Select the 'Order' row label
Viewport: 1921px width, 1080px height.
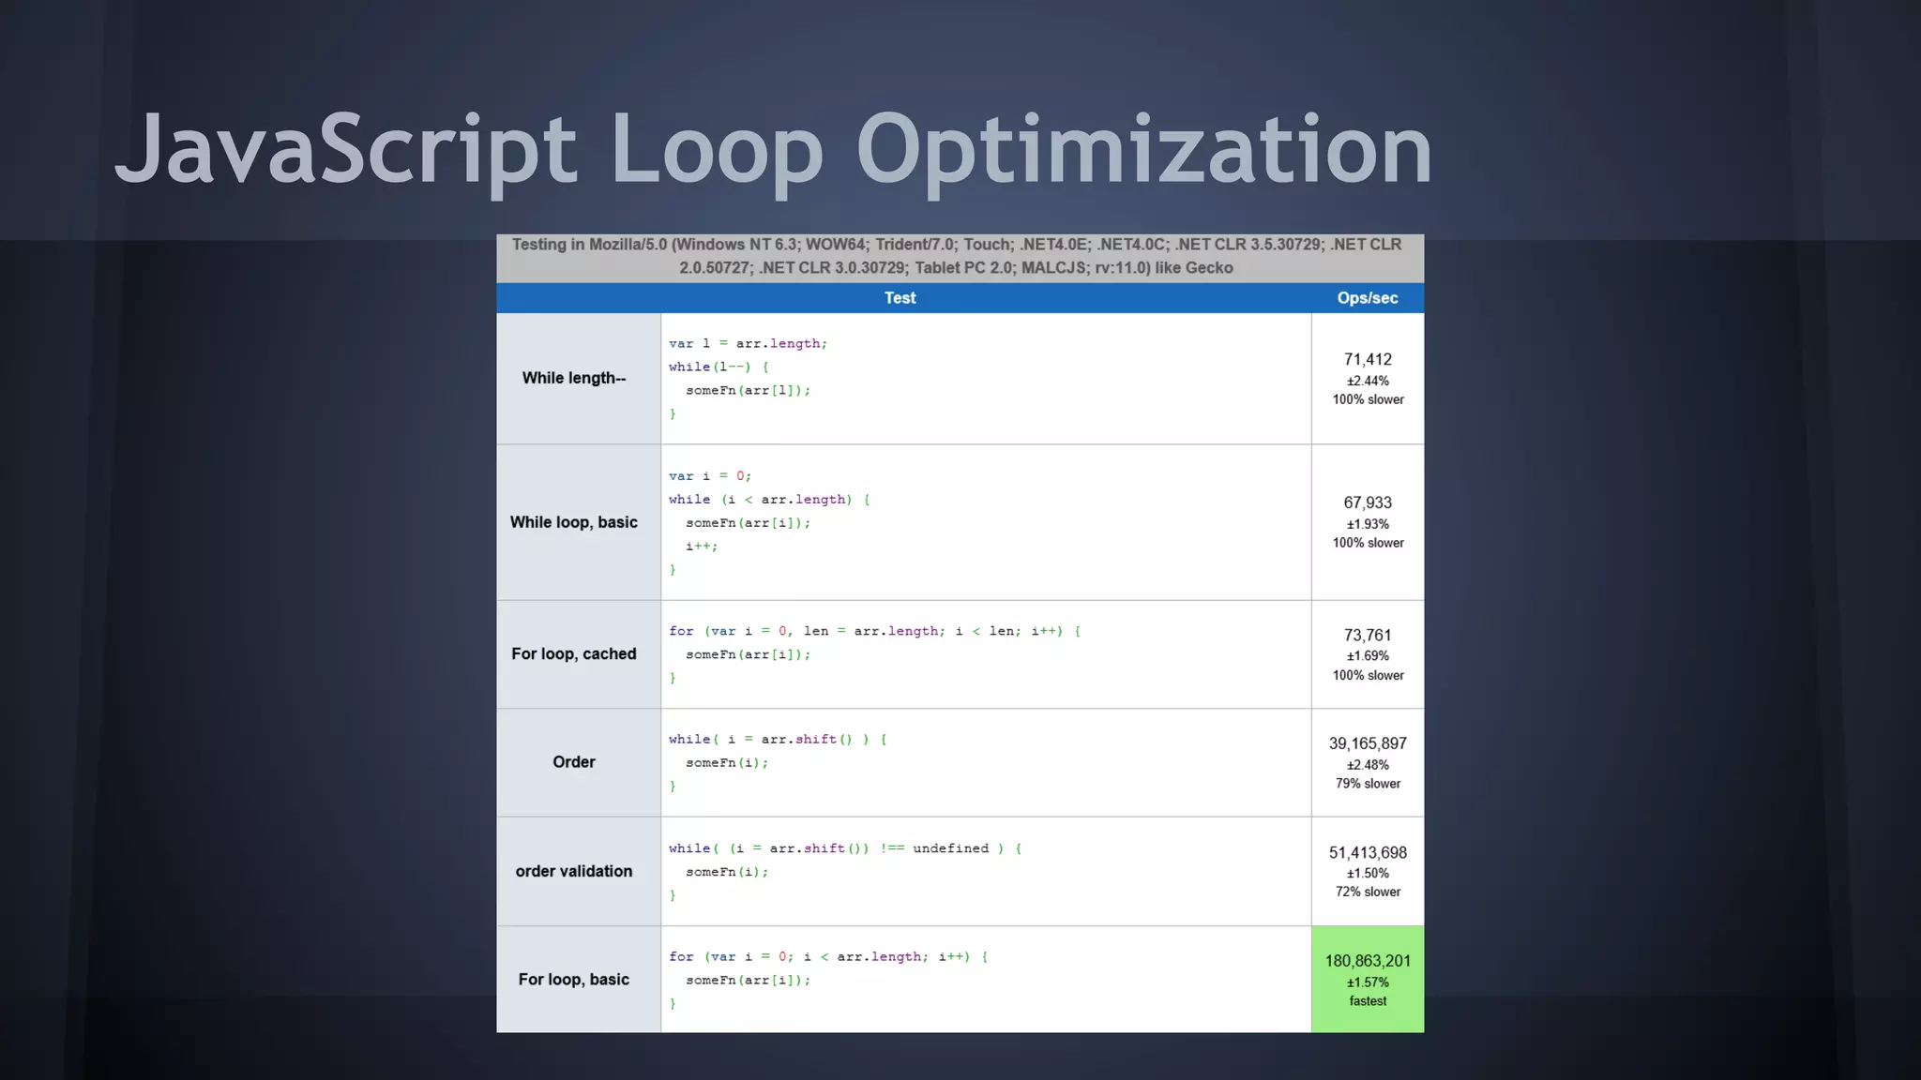click(573, 762)
